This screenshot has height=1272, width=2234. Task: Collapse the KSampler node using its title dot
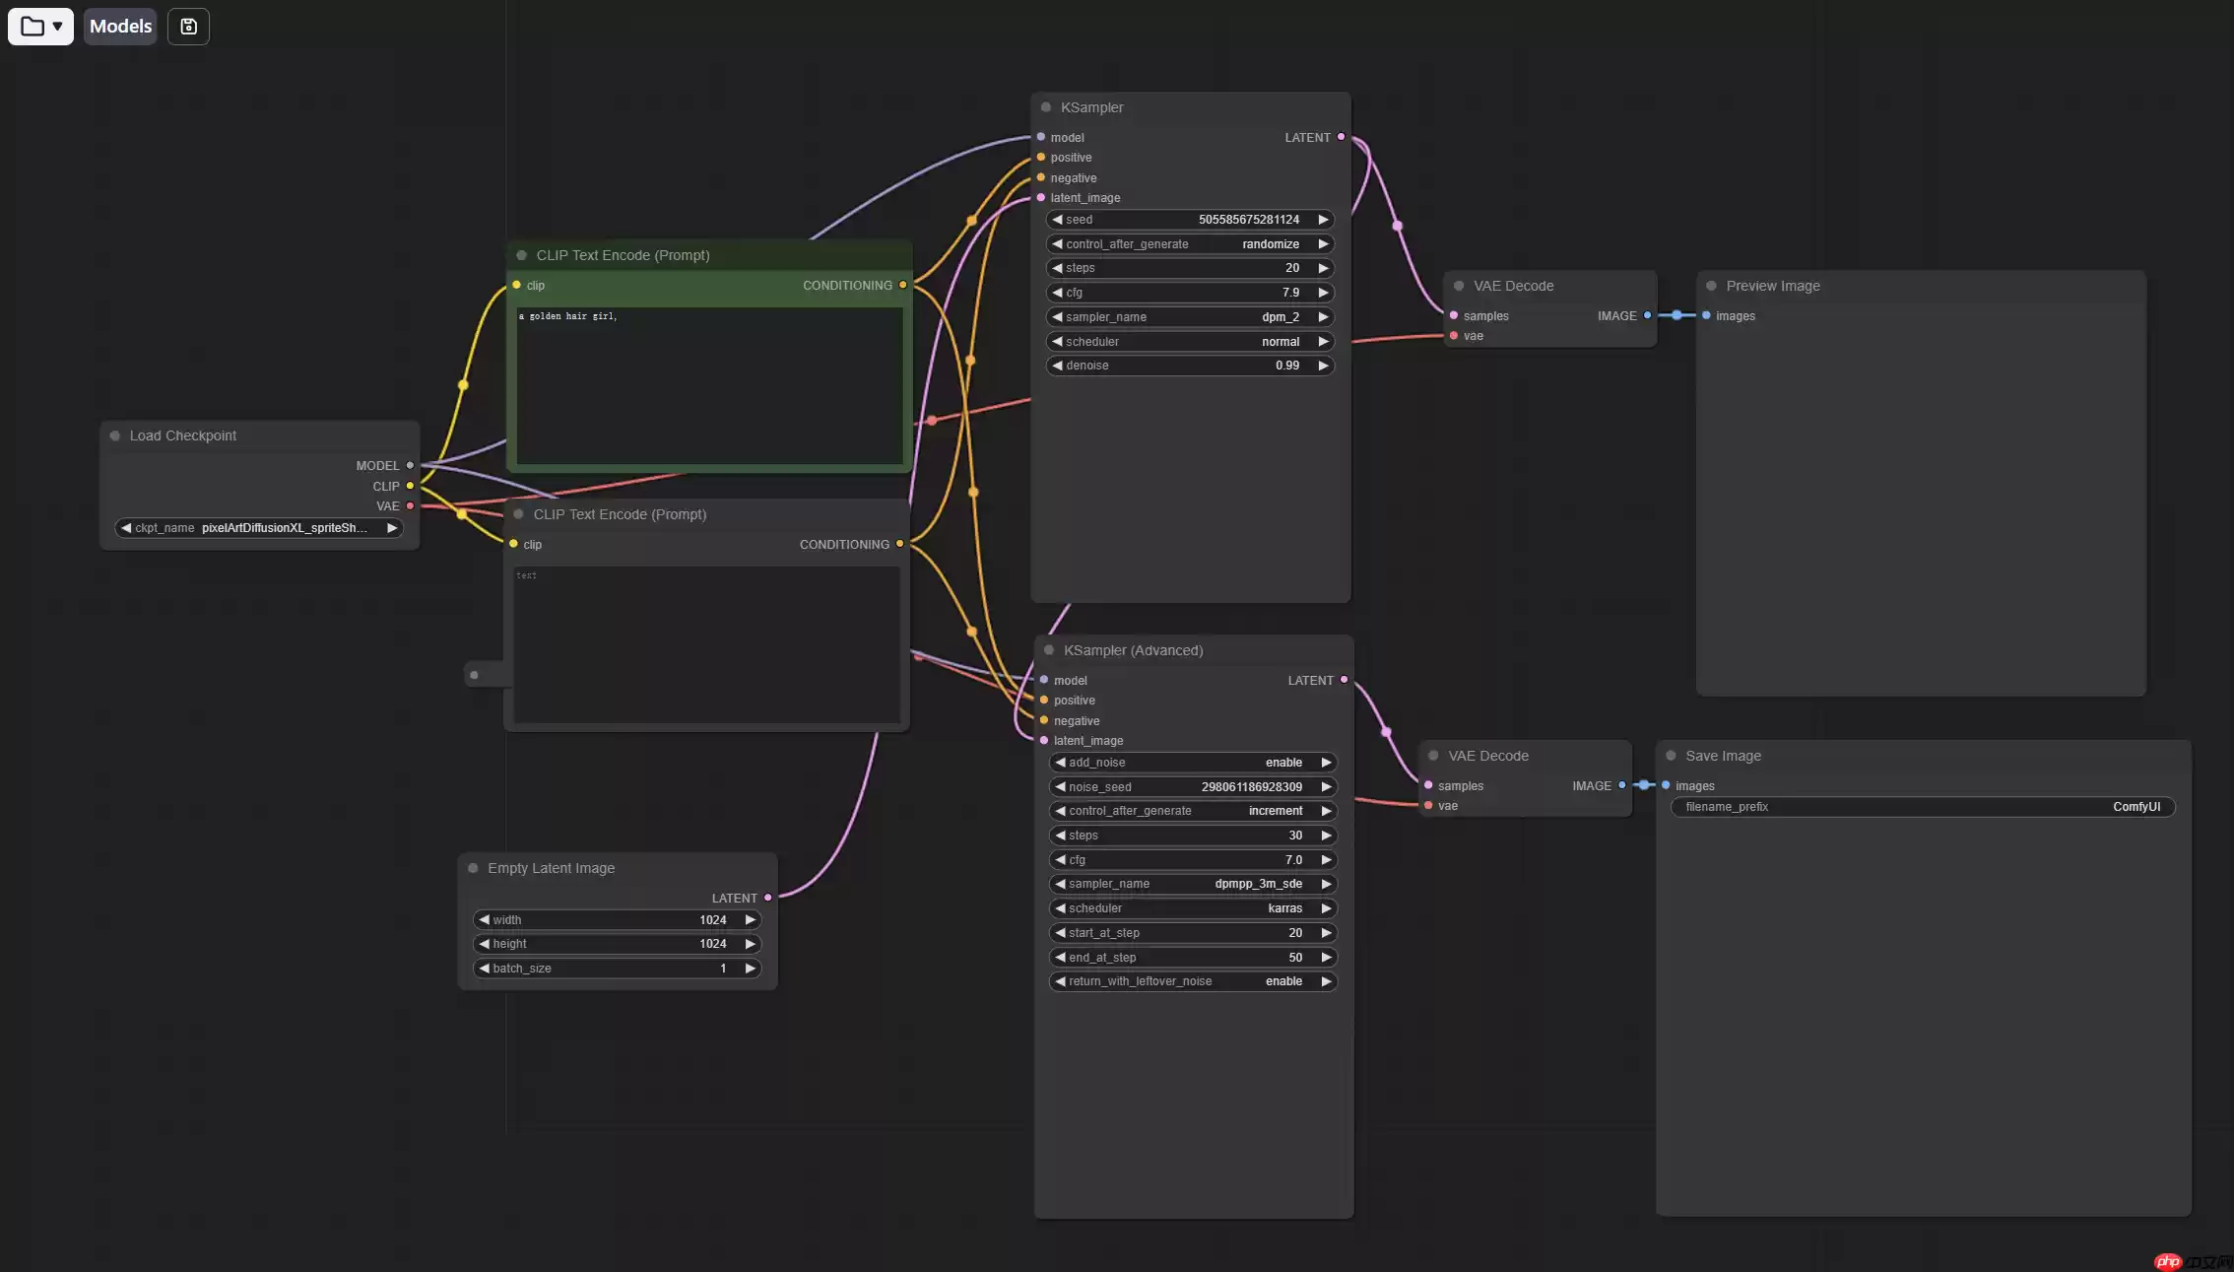pyautogui.click(x=1046, y=107)
